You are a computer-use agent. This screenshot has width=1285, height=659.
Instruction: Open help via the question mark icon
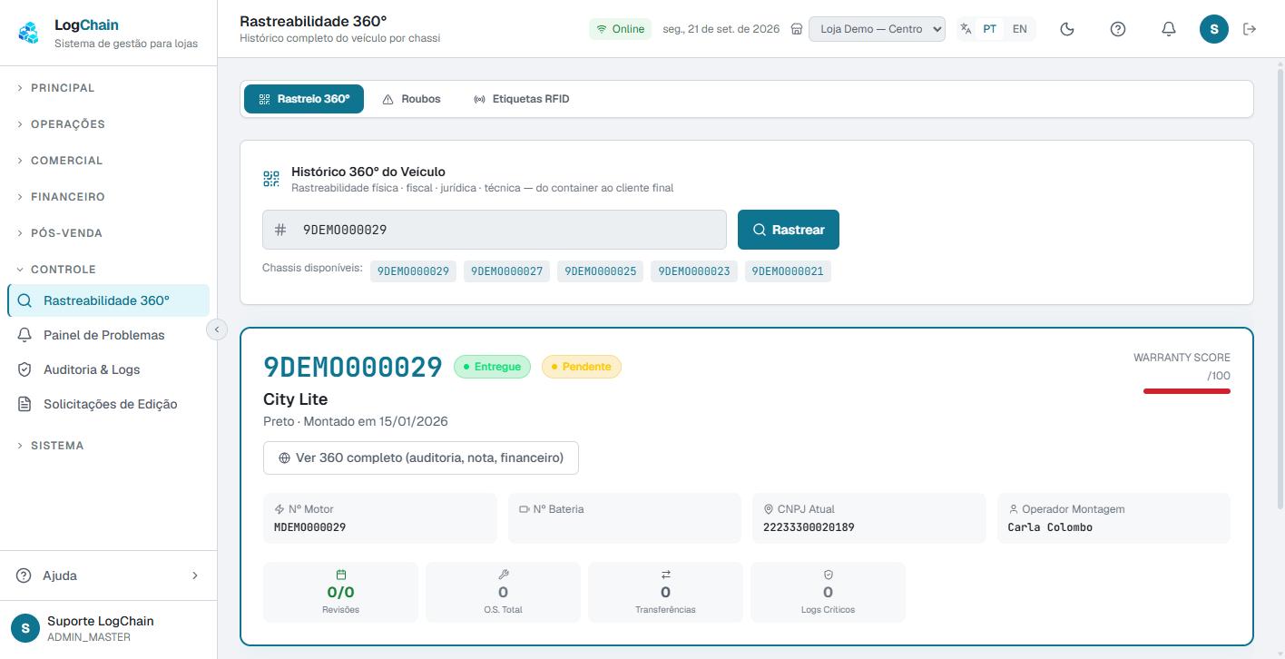point(1118,29)
